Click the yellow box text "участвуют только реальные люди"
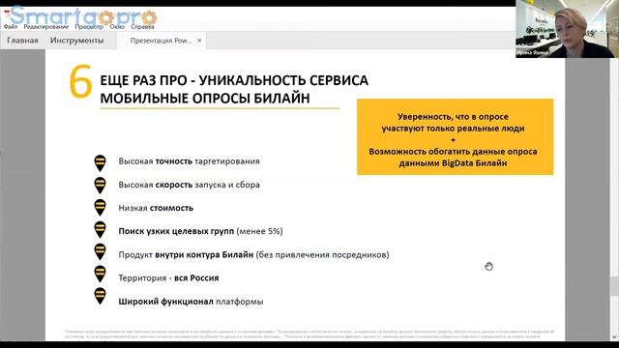Viewport: 619px width, 348px height. (453, 129)
